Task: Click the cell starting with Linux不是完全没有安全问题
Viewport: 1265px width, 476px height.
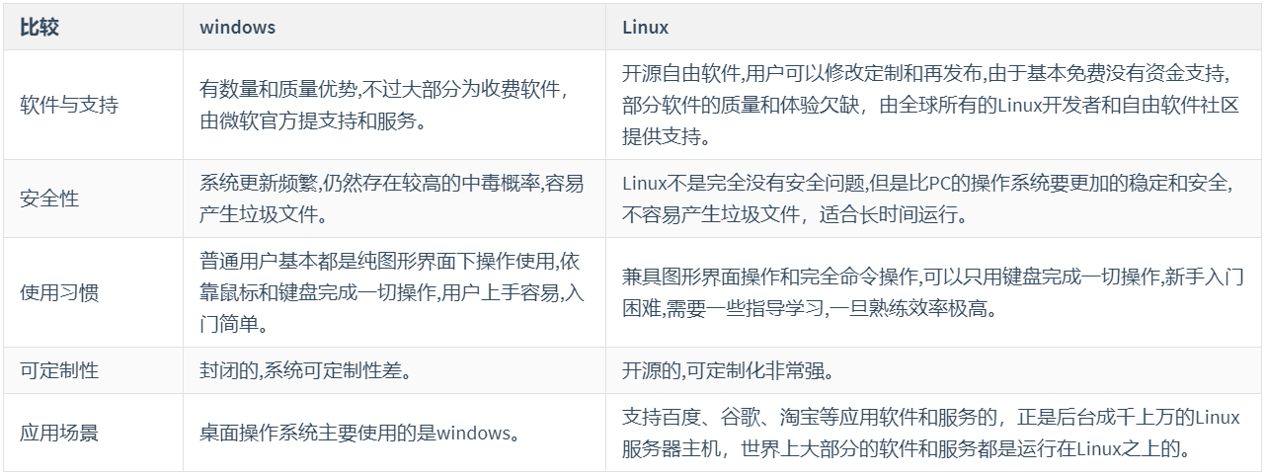Action: click(x=930, y=198)
